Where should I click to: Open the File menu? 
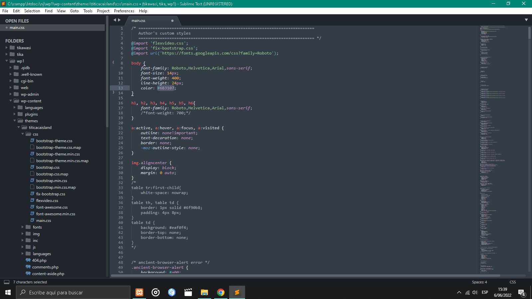(5, 11)
